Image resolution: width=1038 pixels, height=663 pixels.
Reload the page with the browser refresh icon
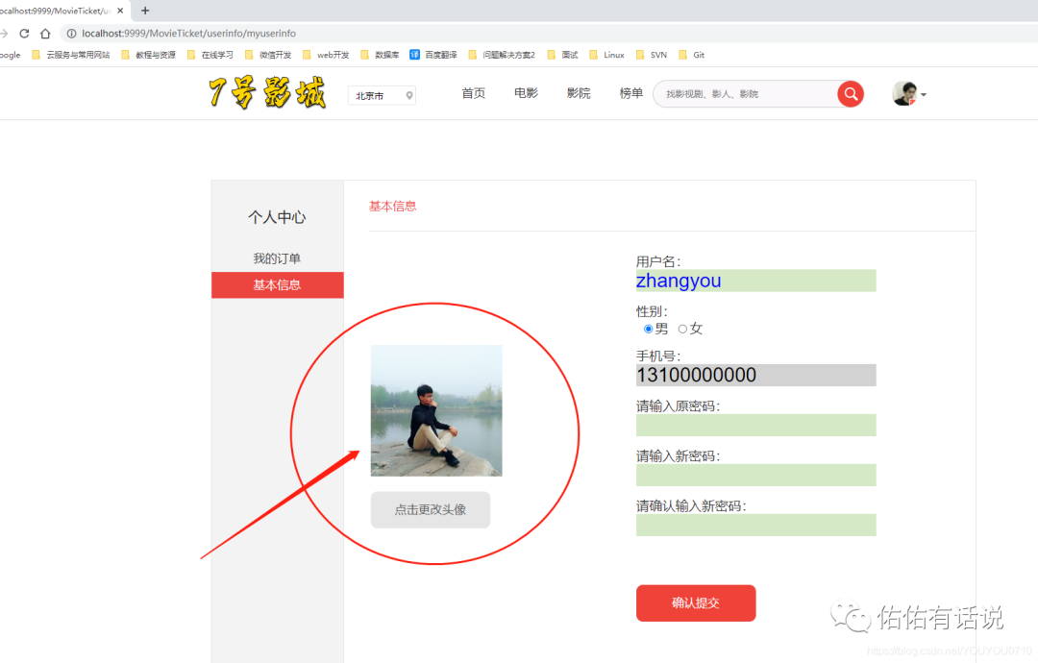(x=24, y=33)
